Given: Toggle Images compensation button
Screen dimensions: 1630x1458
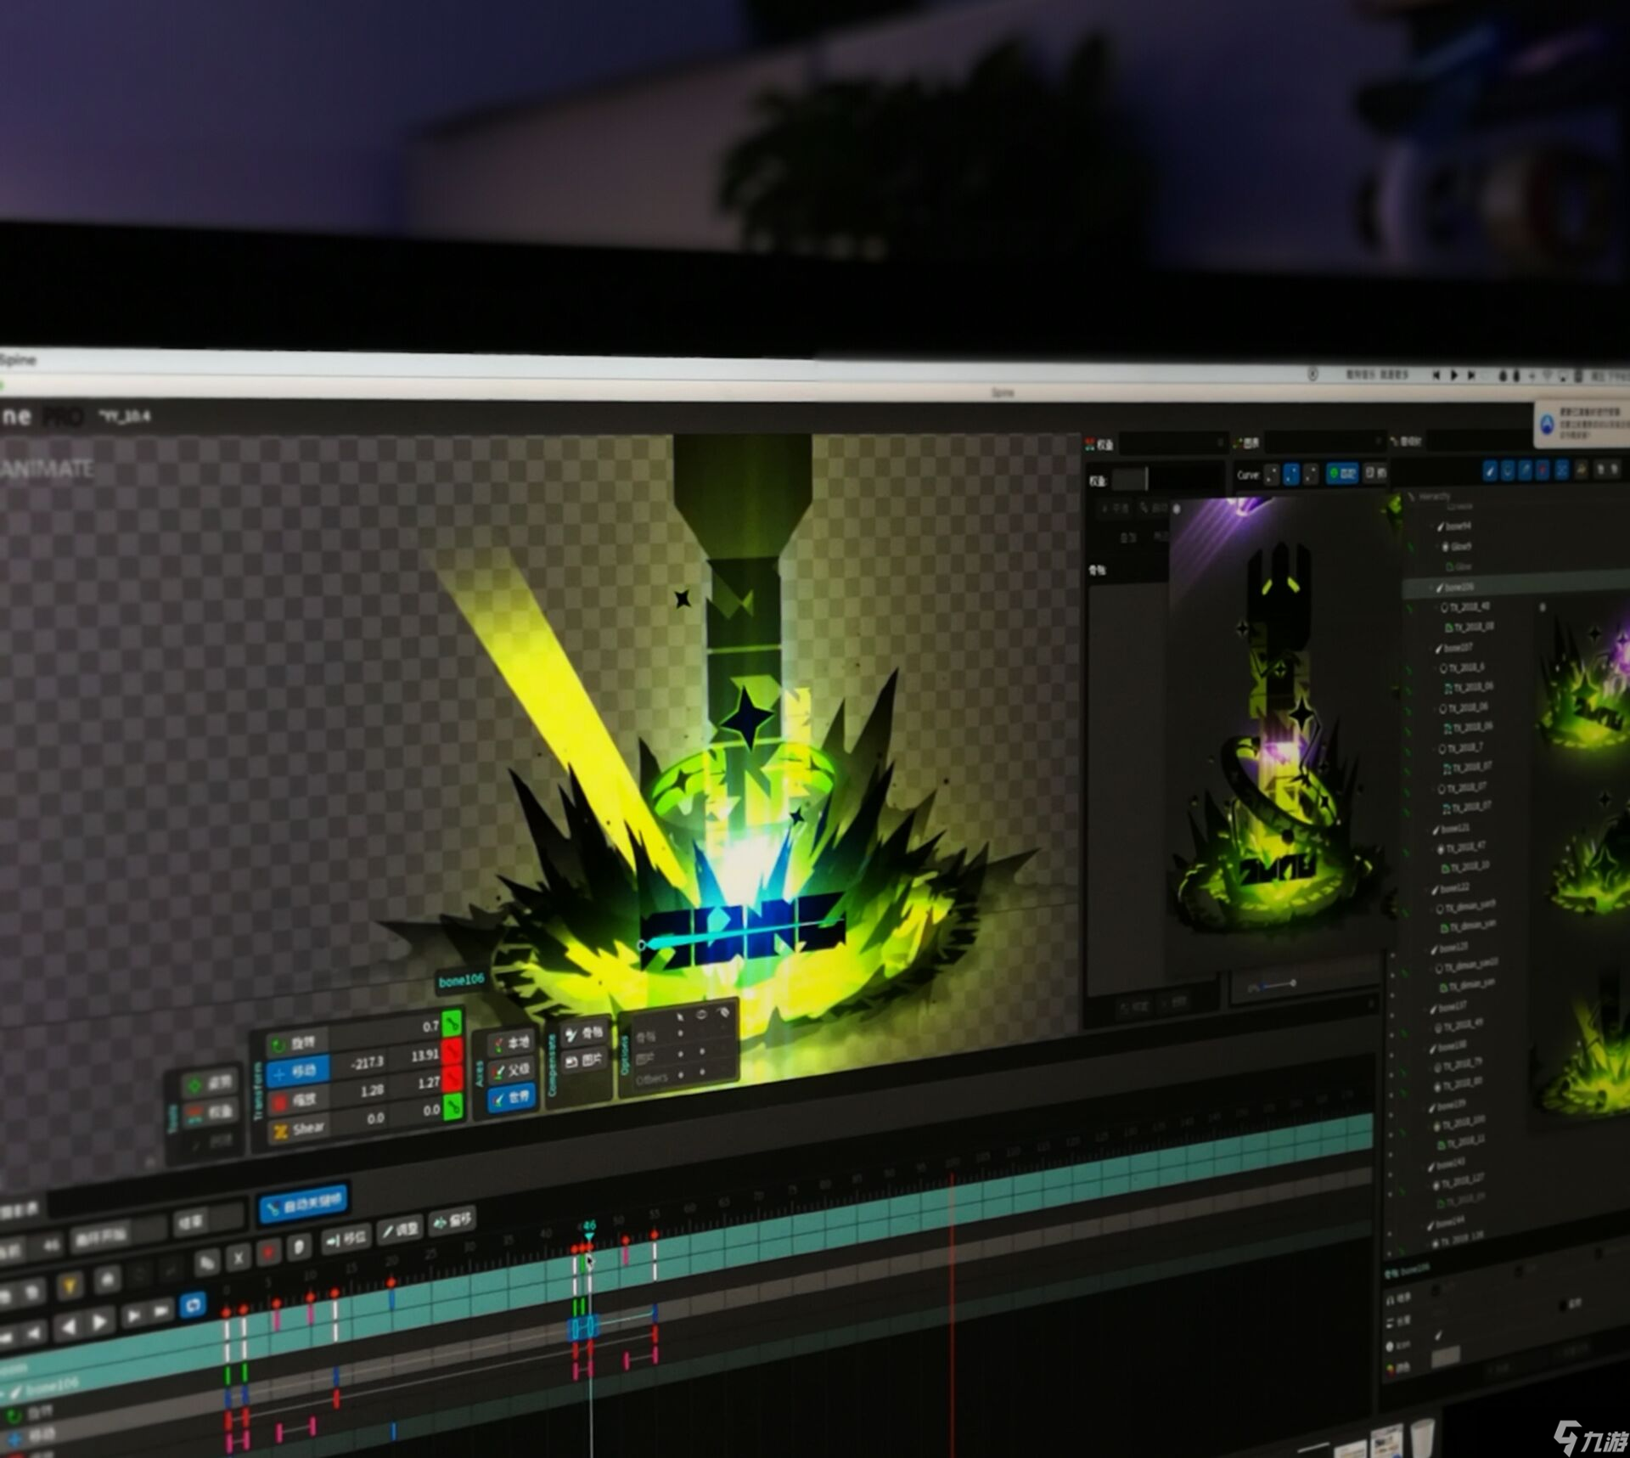Looking at the screenshot, I should (x=584, y=1060).
